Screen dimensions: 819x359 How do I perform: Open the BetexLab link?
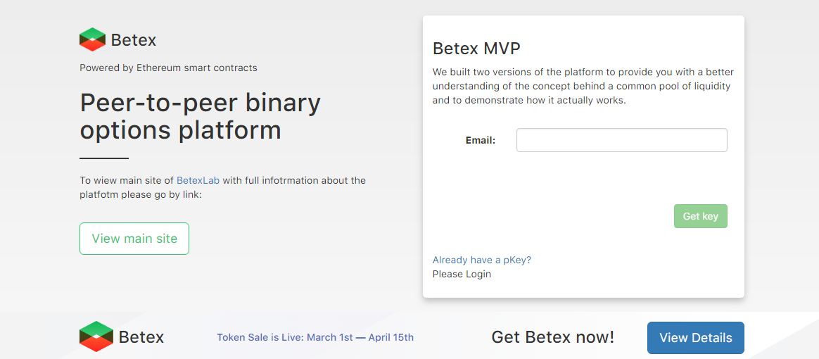click(x=198, y=181)
